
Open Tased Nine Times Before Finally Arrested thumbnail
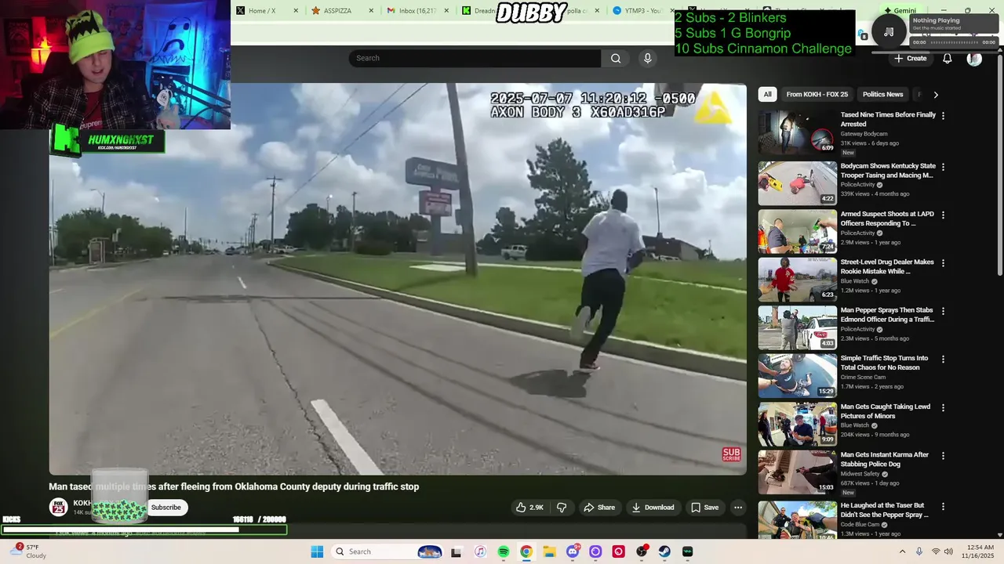tap(797, 132)
